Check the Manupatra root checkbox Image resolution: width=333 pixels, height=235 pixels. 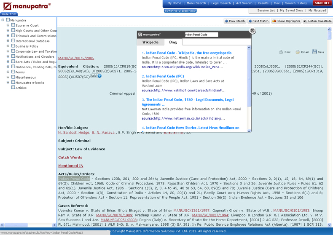(8, 20)
